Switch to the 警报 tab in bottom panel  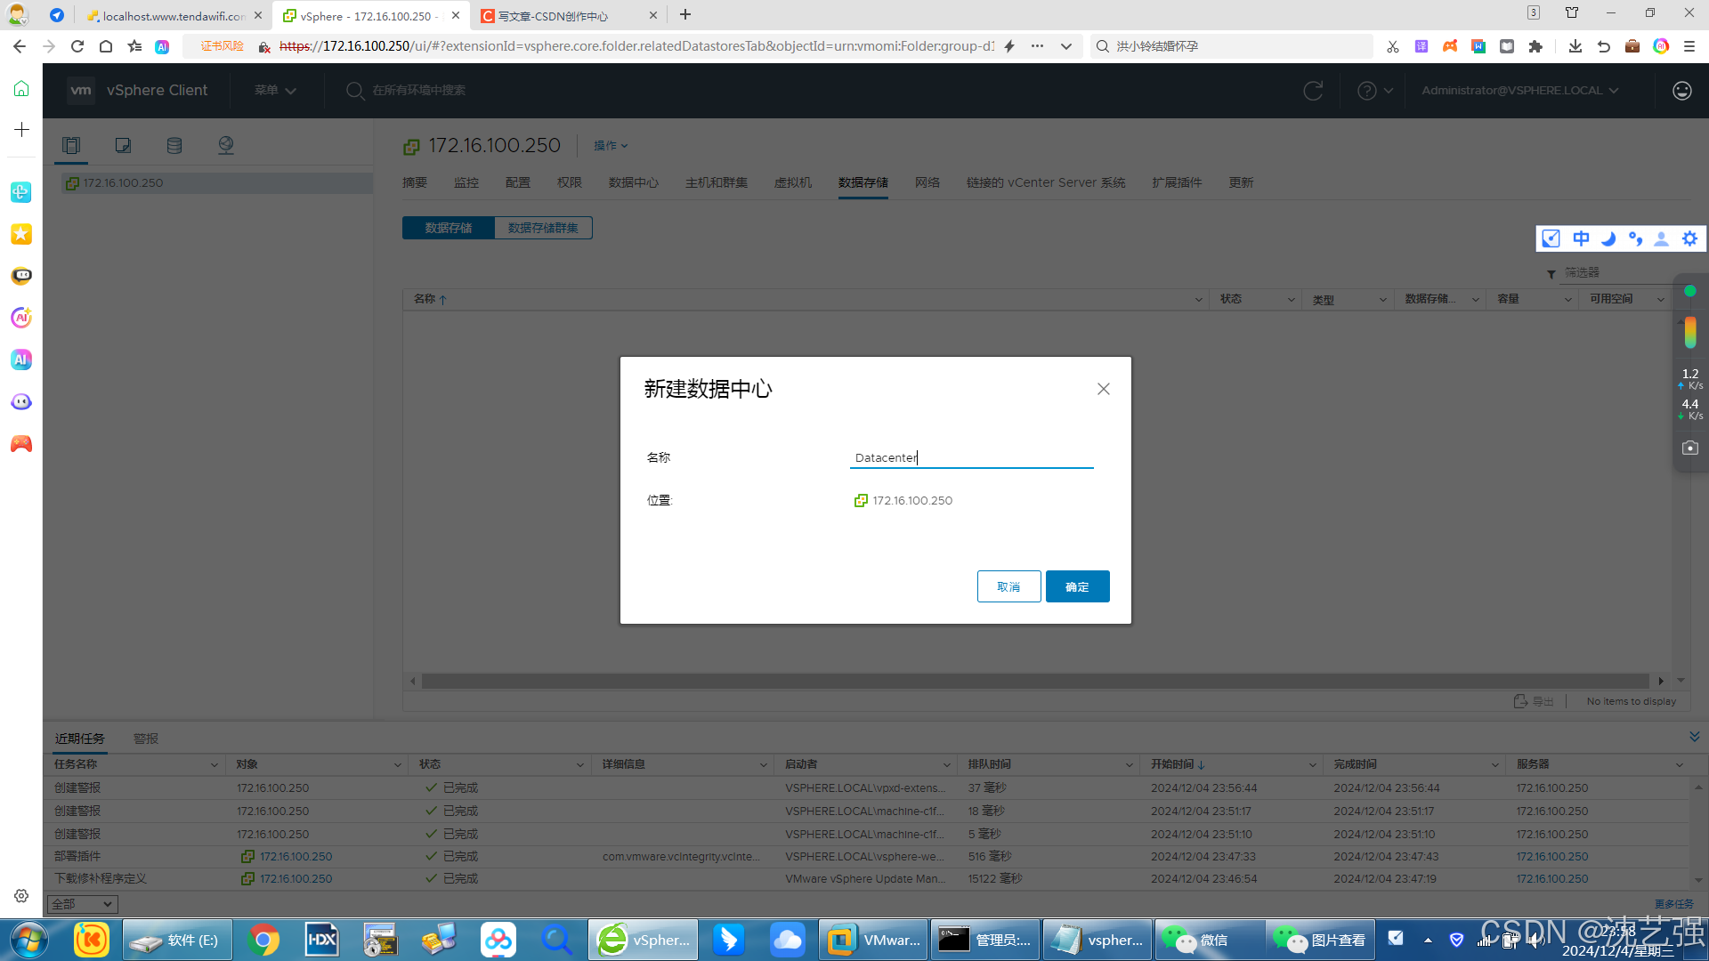[146, 739]
